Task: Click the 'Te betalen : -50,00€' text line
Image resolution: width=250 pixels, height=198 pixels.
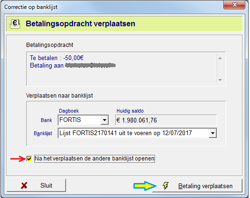Action: click(x=57, y=58)
